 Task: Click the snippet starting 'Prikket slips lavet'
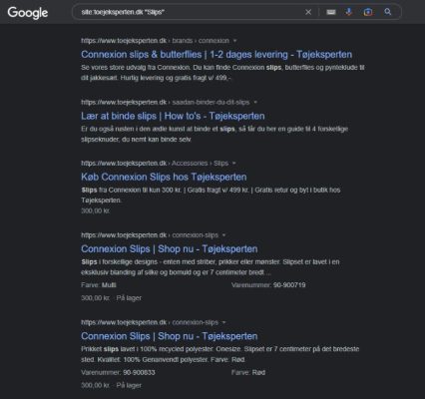(x=220, y=354)
